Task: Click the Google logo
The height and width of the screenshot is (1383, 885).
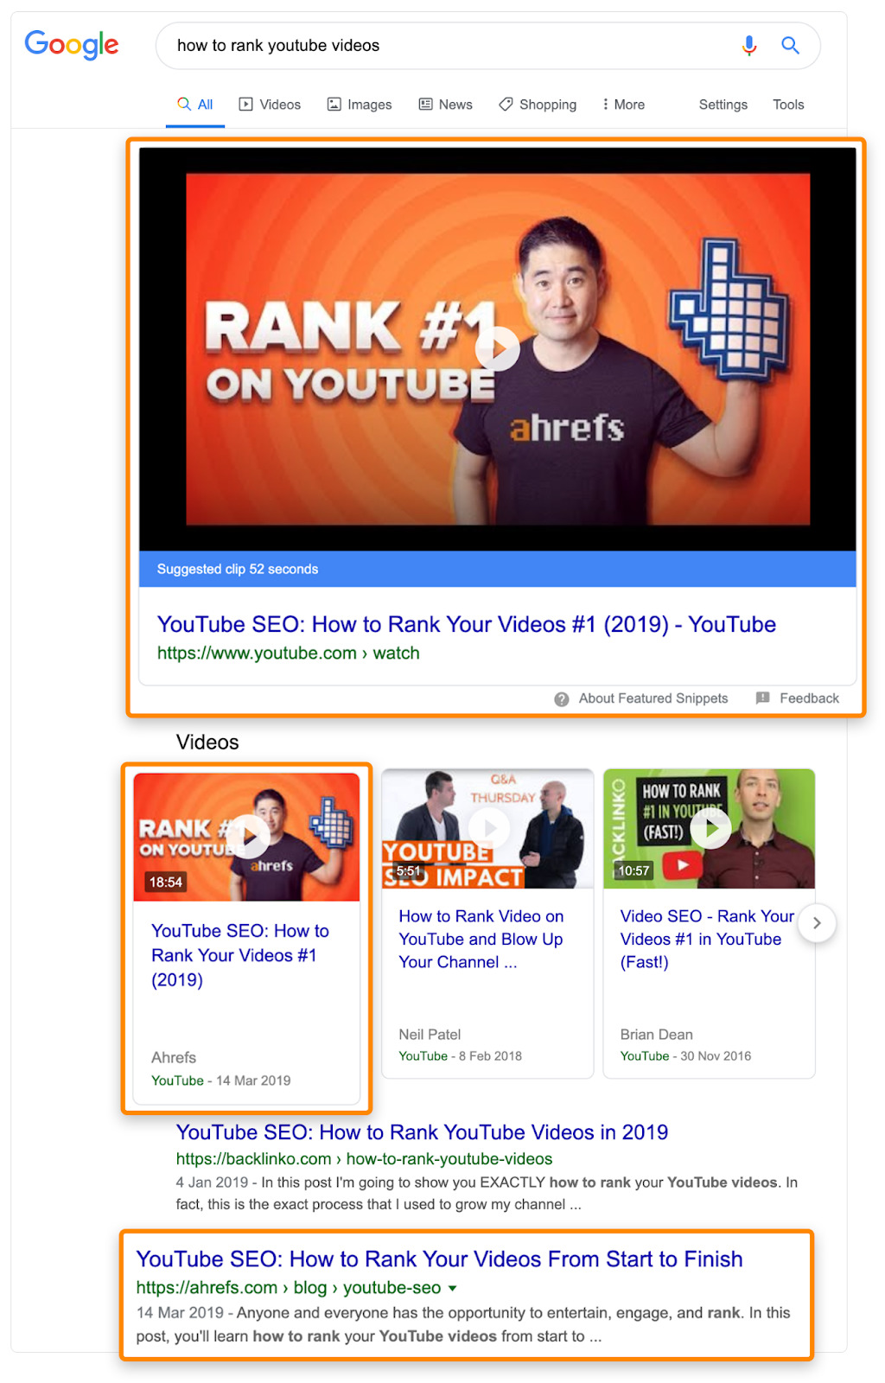Action: pyautogui.click(x=72, y=45)
